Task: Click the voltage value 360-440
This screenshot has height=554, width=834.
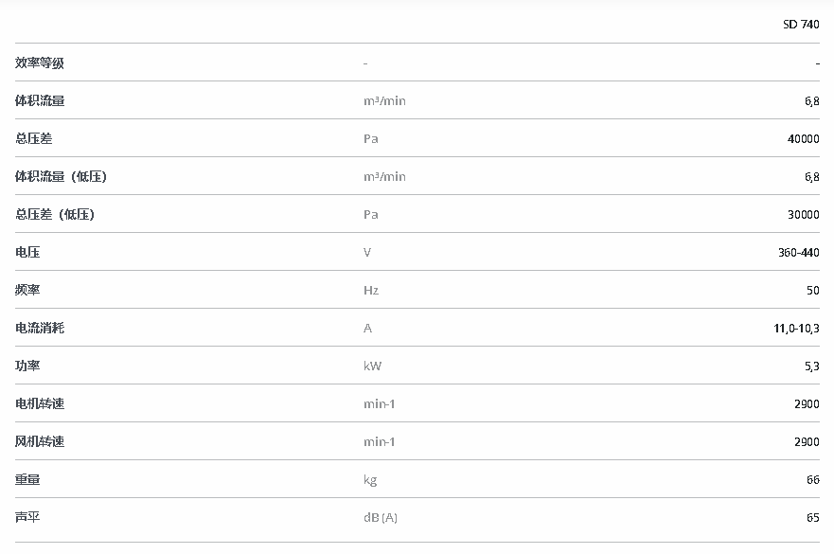Action: pos(798,252)
